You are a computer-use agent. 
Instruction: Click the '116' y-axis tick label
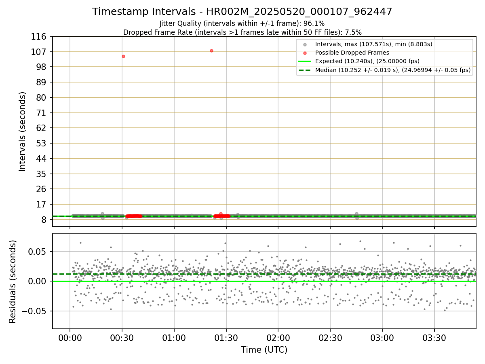coord(40,37)
